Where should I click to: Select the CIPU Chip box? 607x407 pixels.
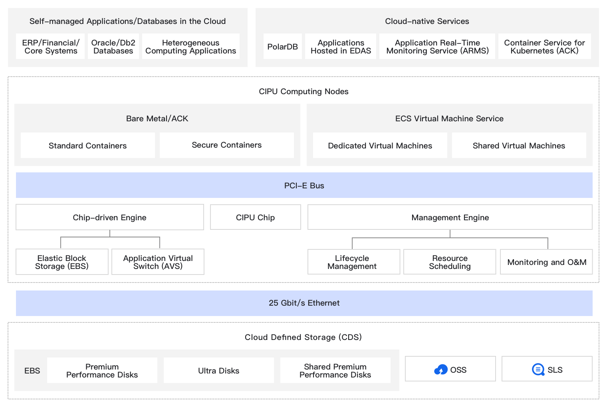(x=255, y=217)
